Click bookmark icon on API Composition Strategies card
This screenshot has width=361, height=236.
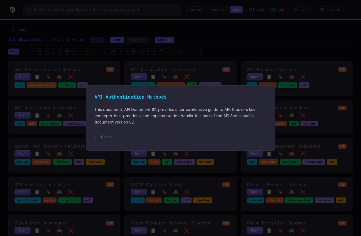pyautogui.click(x=164, y=77)
